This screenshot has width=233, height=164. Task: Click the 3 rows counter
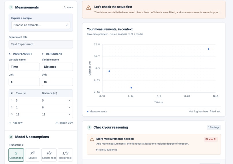coord(68,7)
